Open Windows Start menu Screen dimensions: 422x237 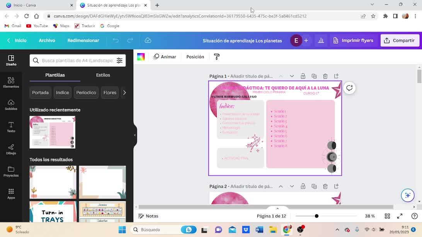click(122, 230)
